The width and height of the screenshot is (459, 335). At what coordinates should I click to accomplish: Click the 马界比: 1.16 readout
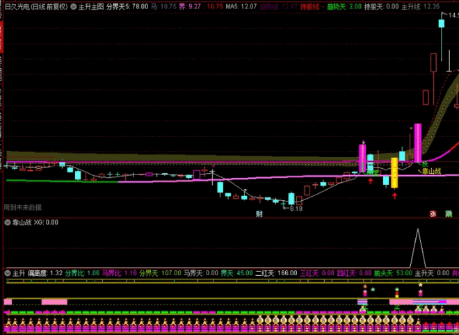tap(119, 273)
